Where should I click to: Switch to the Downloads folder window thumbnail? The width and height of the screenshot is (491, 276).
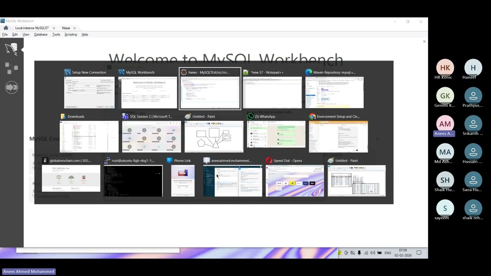(89, 136)
